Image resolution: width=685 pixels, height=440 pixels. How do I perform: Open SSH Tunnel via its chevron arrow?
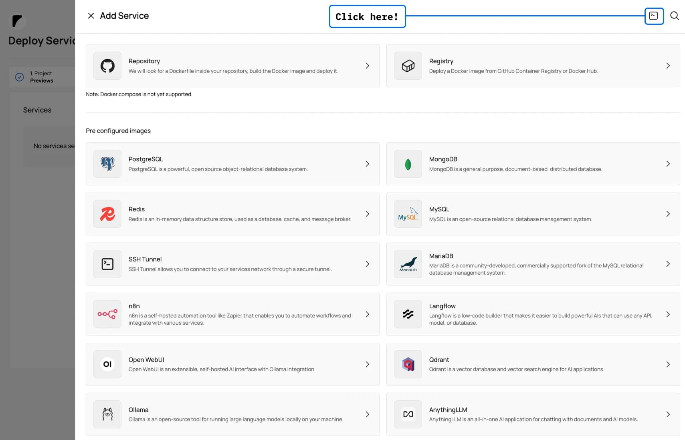[368, 264]
